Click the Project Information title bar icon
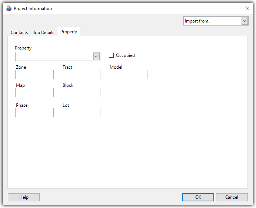The height and width of the screenshot is (208, 256). [x=9, y=8]
